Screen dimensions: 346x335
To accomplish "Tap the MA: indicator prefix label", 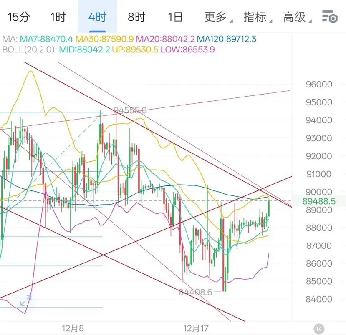I will click(10, 39).
